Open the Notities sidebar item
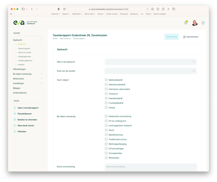The width and height of the screenshot is (217, 182). coord(21,64)
